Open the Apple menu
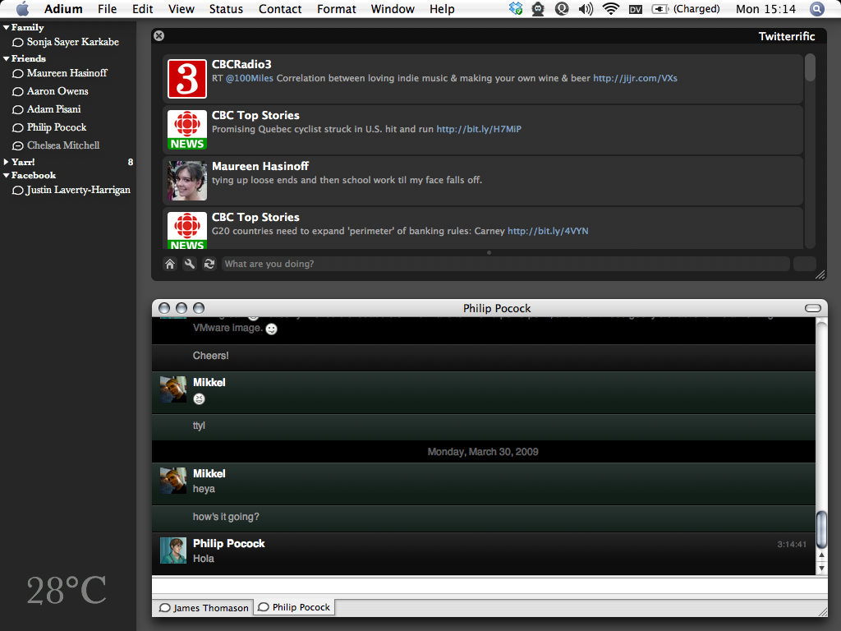 click(x=22, y=8)
